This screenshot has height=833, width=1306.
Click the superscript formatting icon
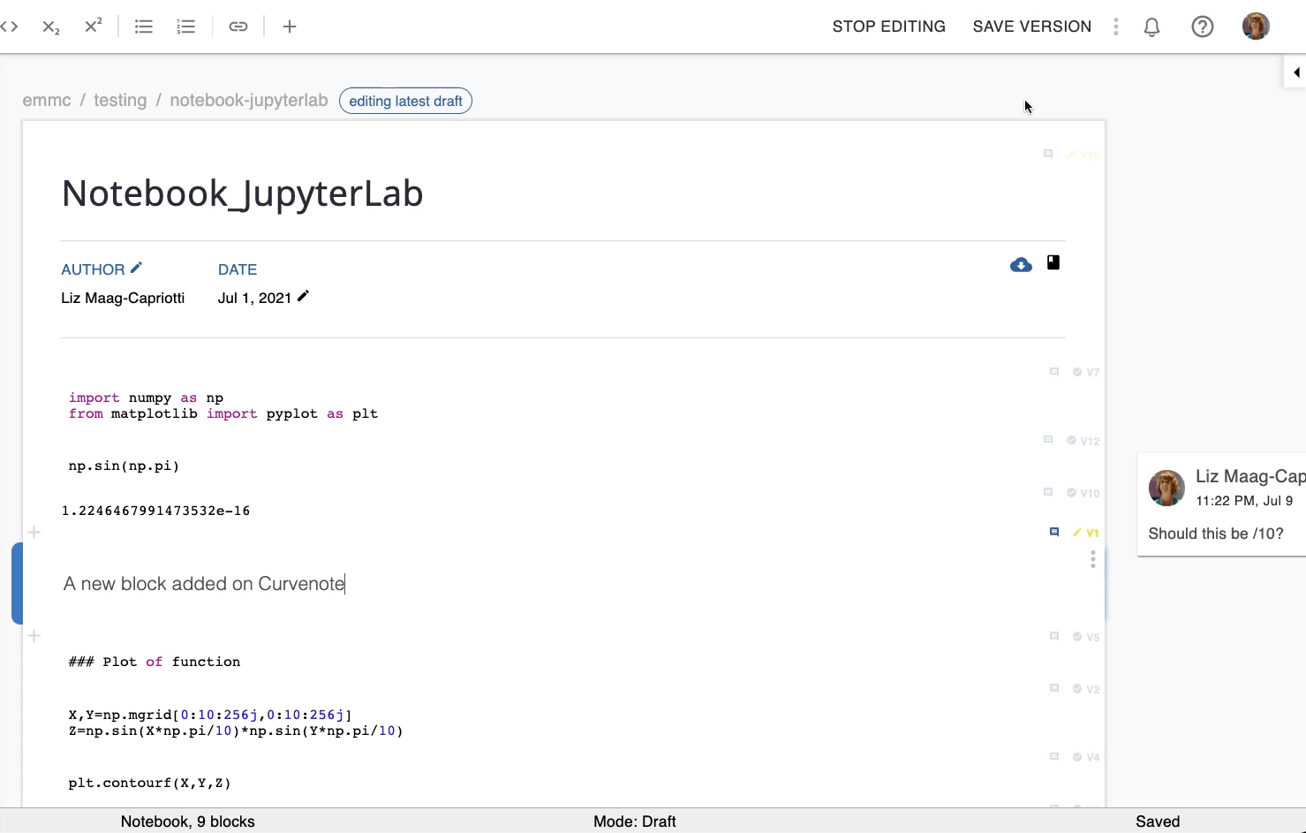tap(94, 27)
